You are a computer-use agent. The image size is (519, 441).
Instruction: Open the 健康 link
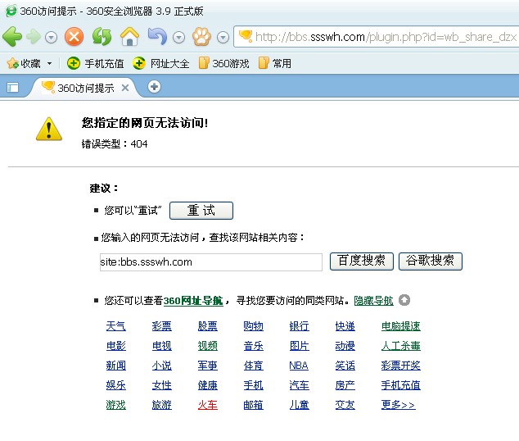coord(208,385)
